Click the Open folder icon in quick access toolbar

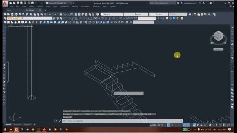point(14,3)
